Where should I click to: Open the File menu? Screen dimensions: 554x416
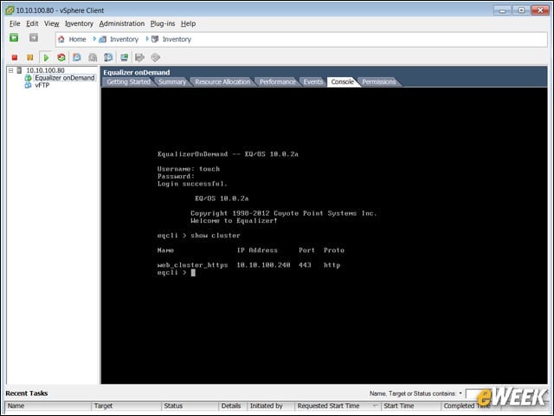point(15,23)
